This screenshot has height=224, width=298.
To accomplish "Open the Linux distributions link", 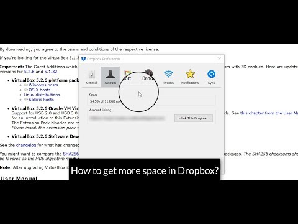I will pyautogui.click(x=42, y=95).
